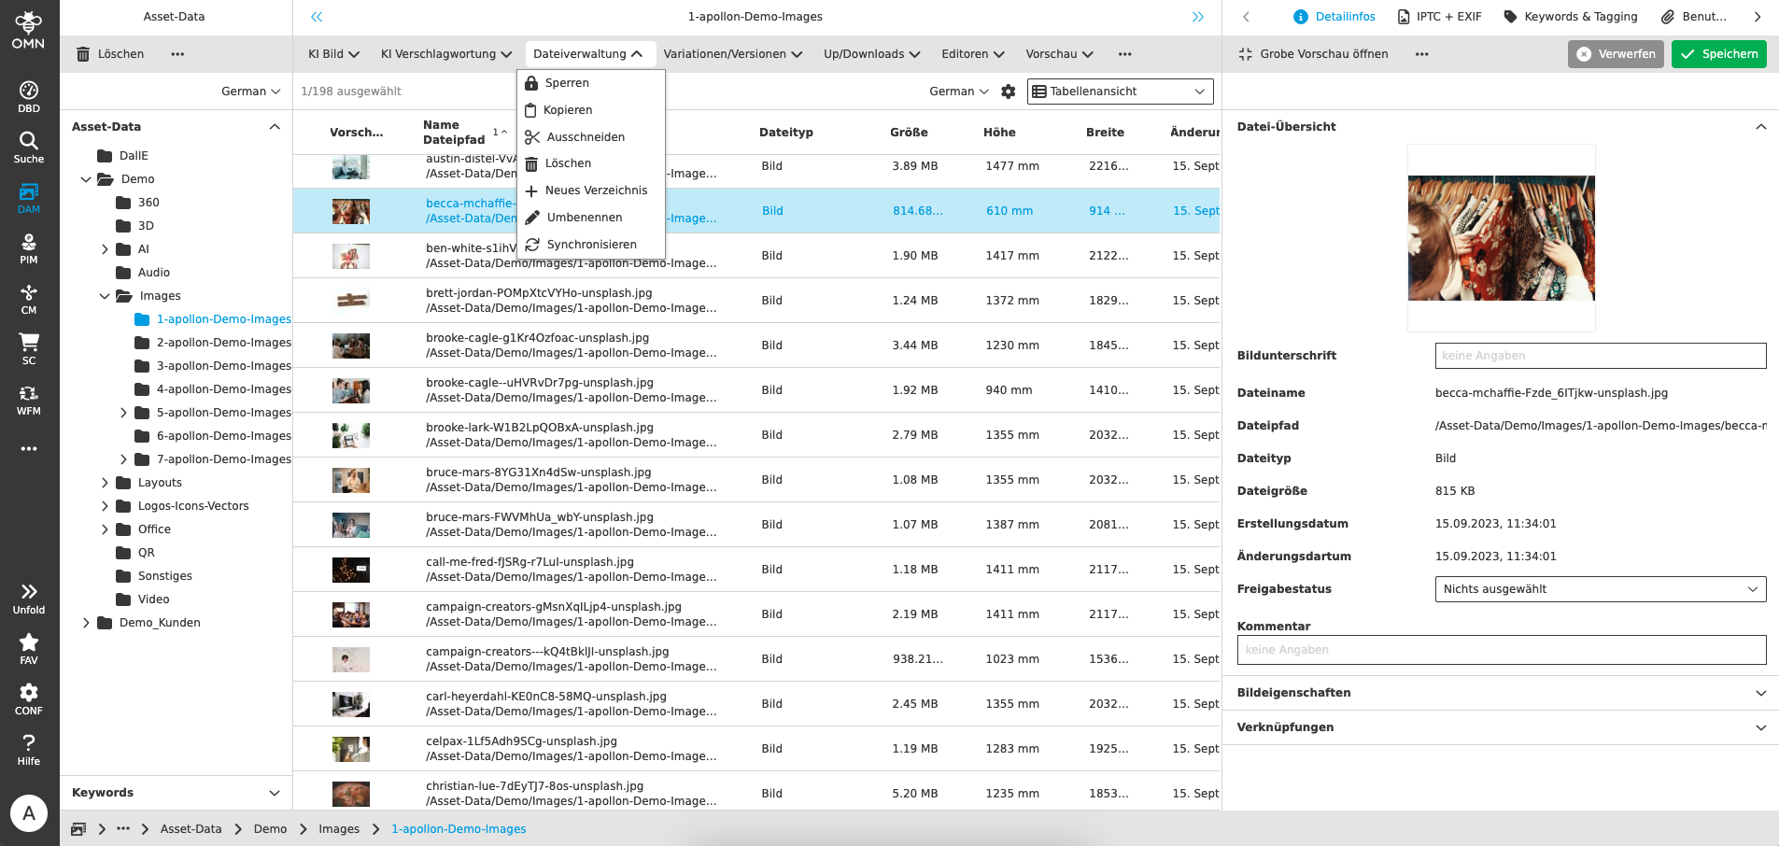This screenshot has height=846, width=1779.
Task: Switch to the IPTC + EXIF tab
Action: 1439,16
